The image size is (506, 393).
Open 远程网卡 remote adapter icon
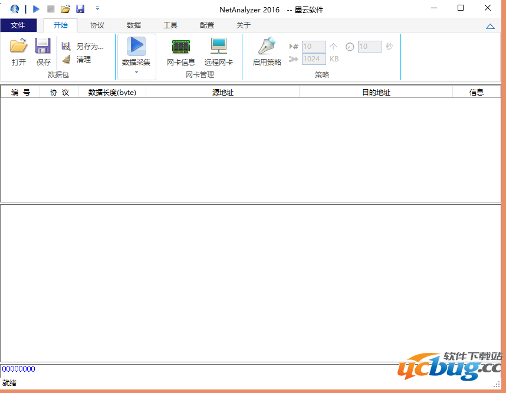[x=219, y=47]
